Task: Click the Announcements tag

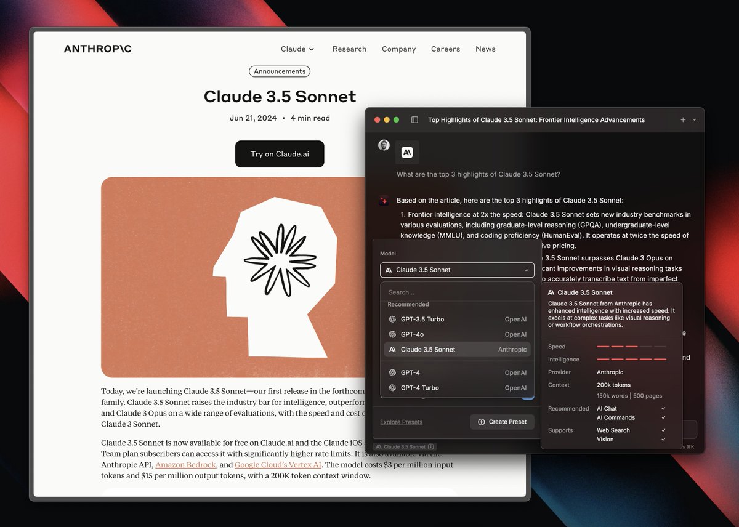Action: tap(280, 71)
